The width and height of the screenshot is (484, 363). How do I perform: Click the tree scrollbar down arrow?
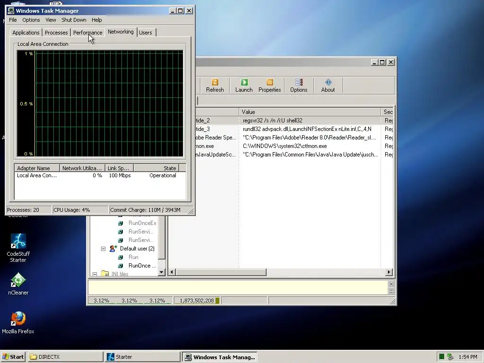(x=162, y=272)
